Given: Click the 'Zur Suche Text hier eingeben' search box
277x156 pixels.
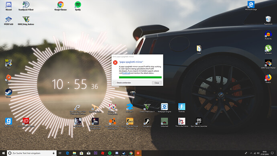Looking at the screenshot, I should (x=32, y=153).
